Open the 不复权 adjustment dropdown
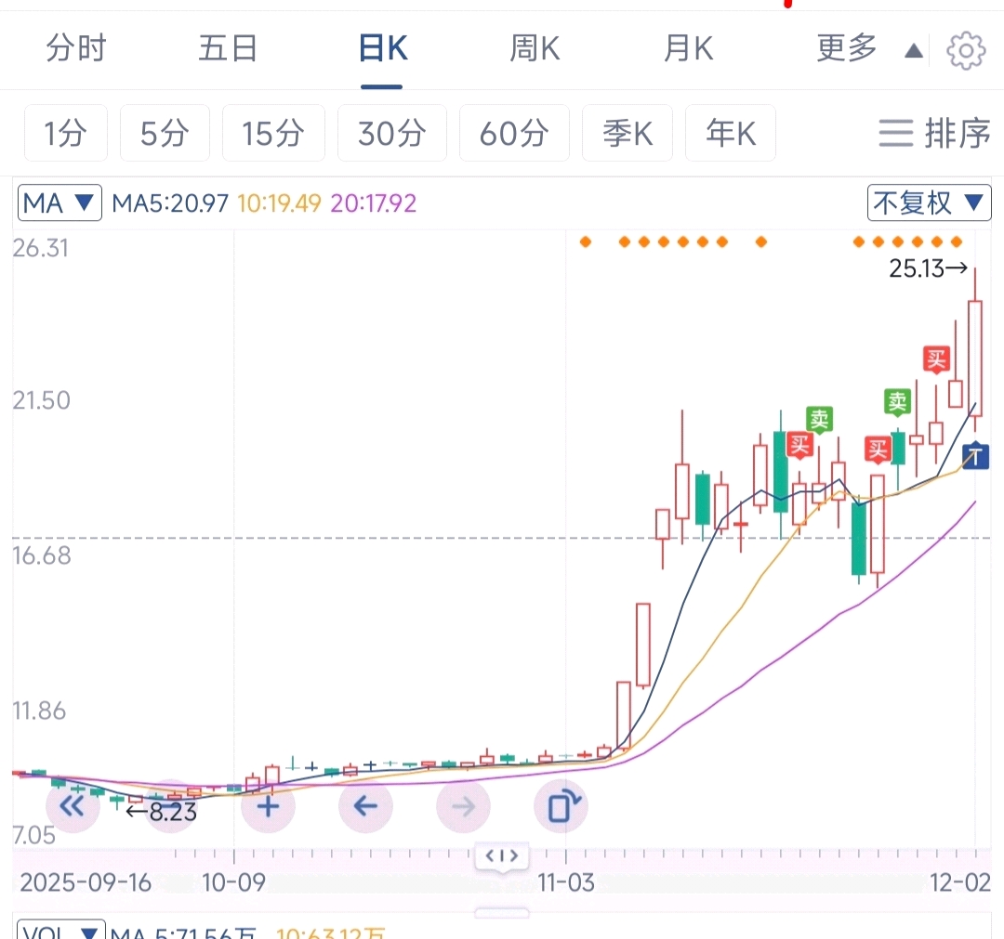This screenshot has height=939, width=1004. click(929, 203)
